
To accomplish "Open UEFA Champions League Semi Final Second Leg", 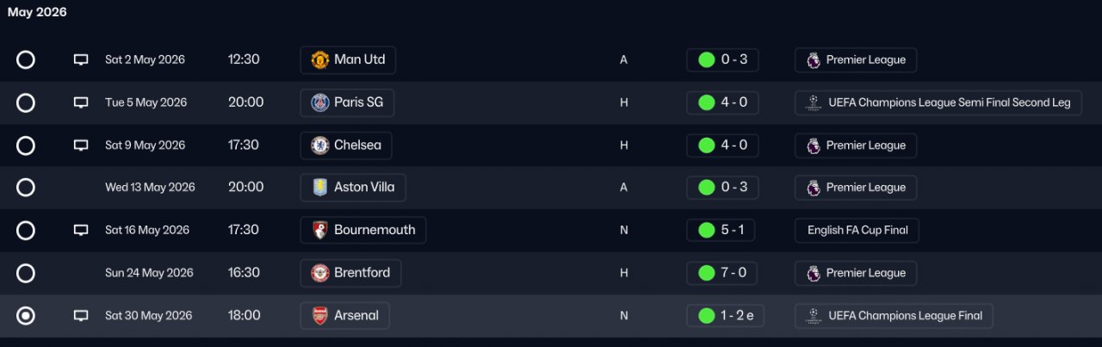I will (x=938, y=102).
